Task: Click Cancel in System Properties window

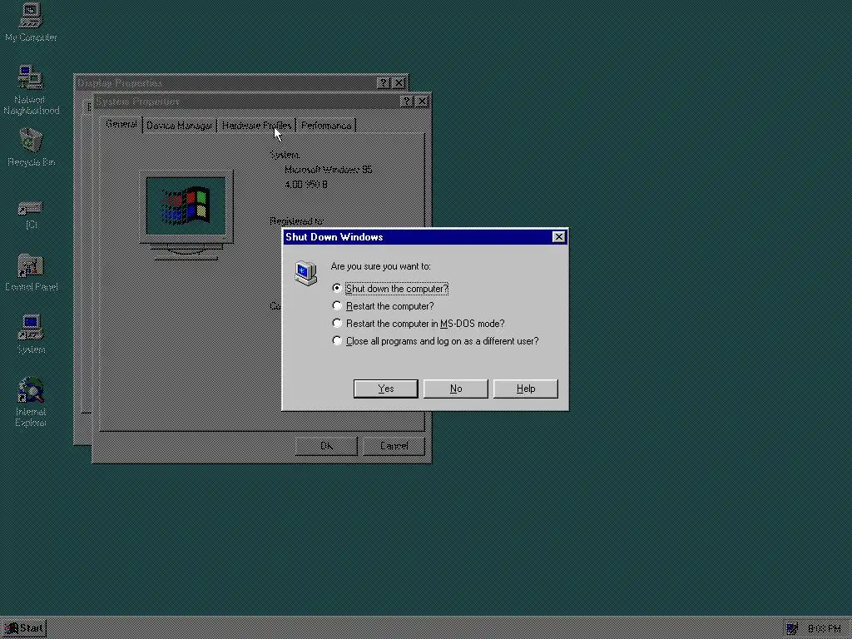Action: coord(394,446)
